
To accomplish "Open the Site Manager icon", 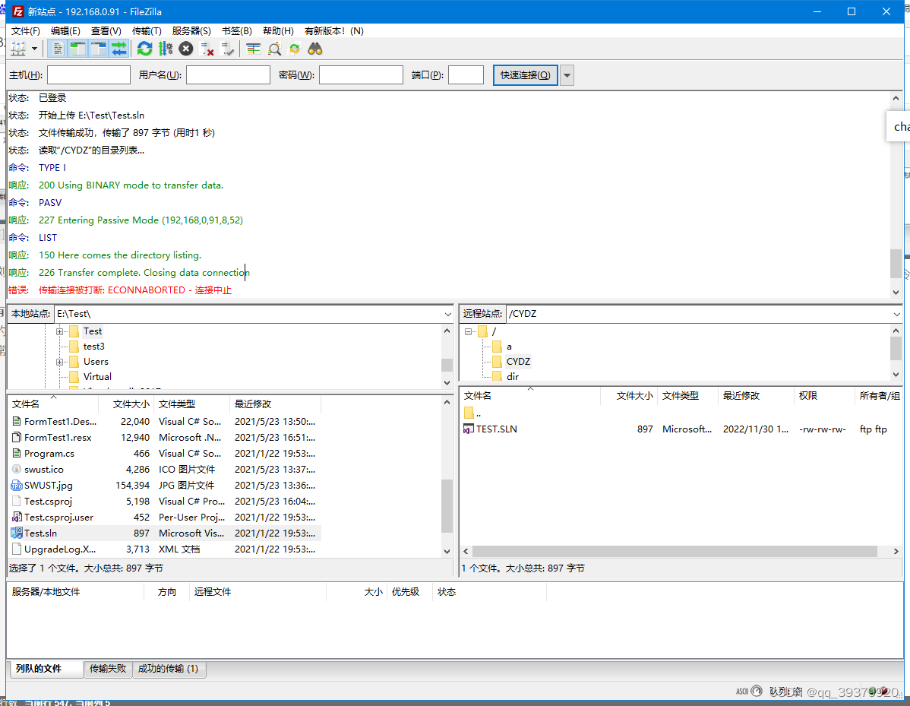I will [x=18, y=49].
